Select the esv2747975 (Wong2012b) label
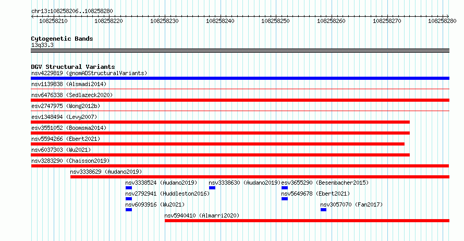 [x=66, y=106]
